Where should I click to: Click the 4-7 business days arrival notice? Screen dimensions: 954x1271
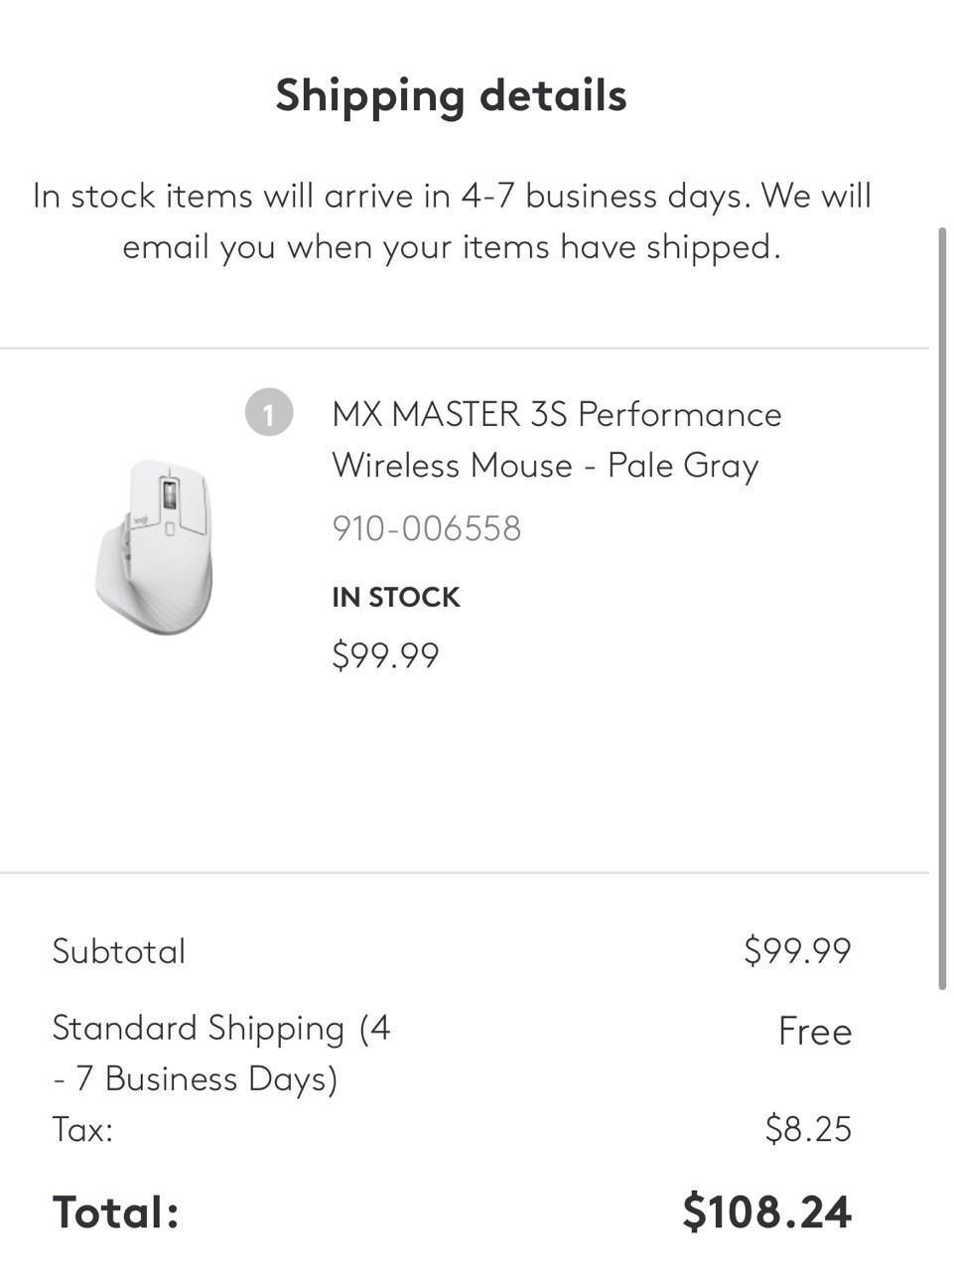452,196
